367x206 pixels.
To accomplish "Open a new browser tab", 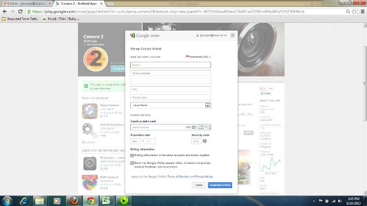I will click(110, 4).
